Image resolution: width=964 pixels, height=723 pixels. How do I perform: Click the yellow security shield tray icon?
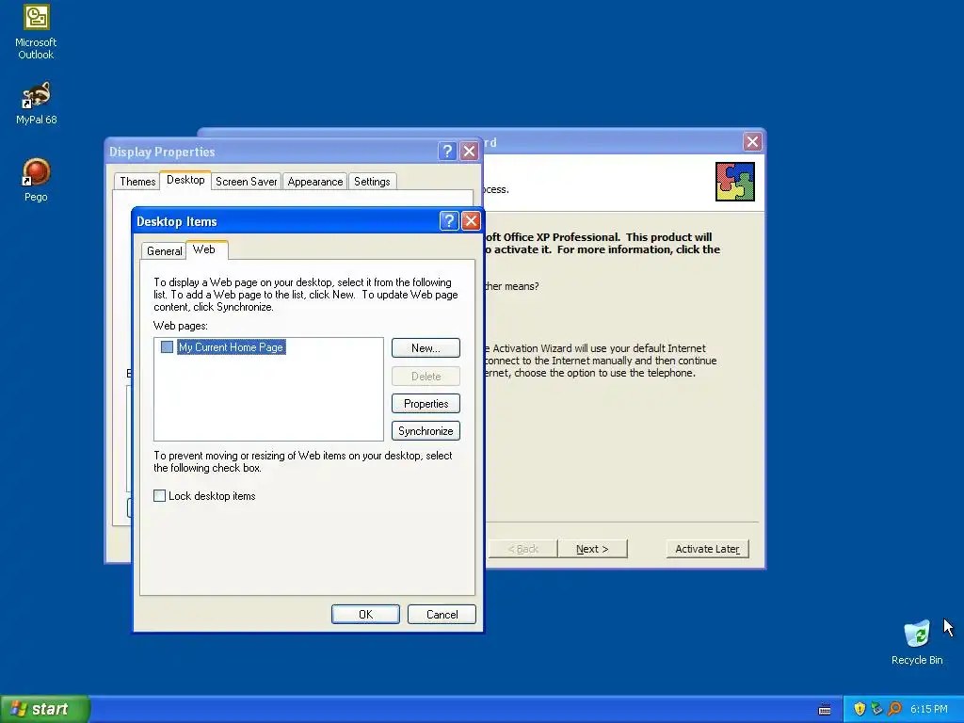pyautogui.click(x=860, y=709)
